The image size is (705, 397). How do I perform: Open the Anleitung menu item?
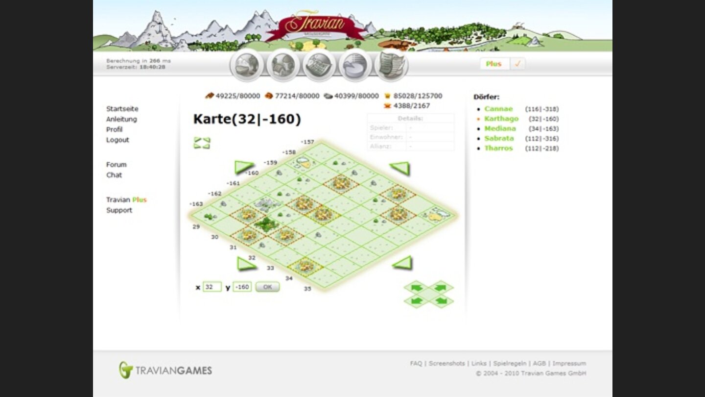[121, 119]
